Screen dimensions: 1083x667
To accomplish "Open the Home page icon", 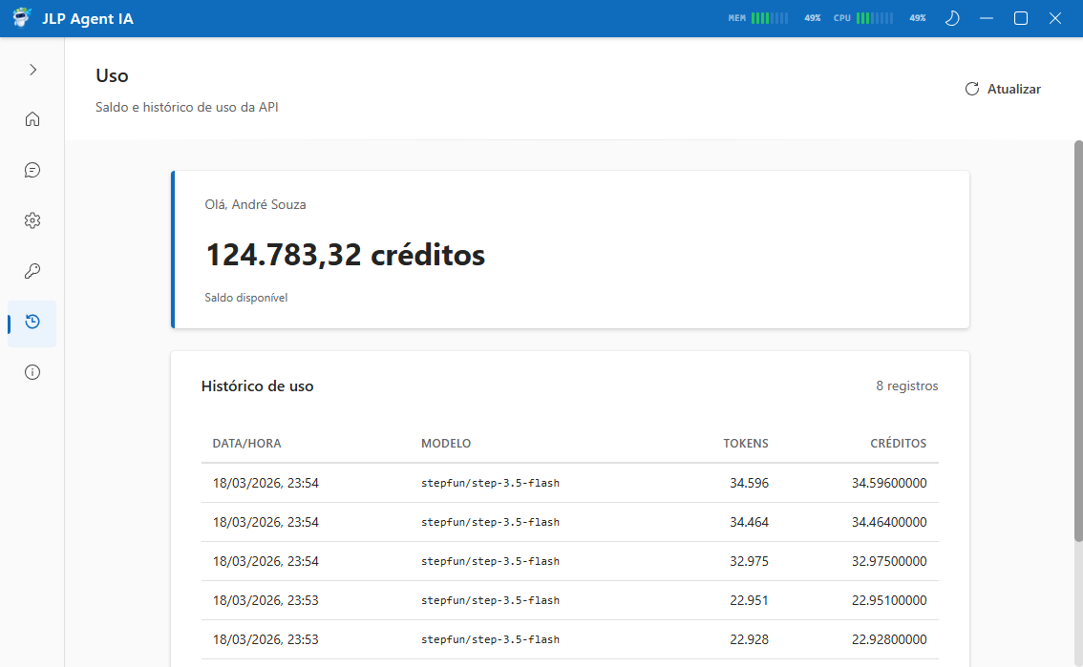I will click(x=32, y=119).
